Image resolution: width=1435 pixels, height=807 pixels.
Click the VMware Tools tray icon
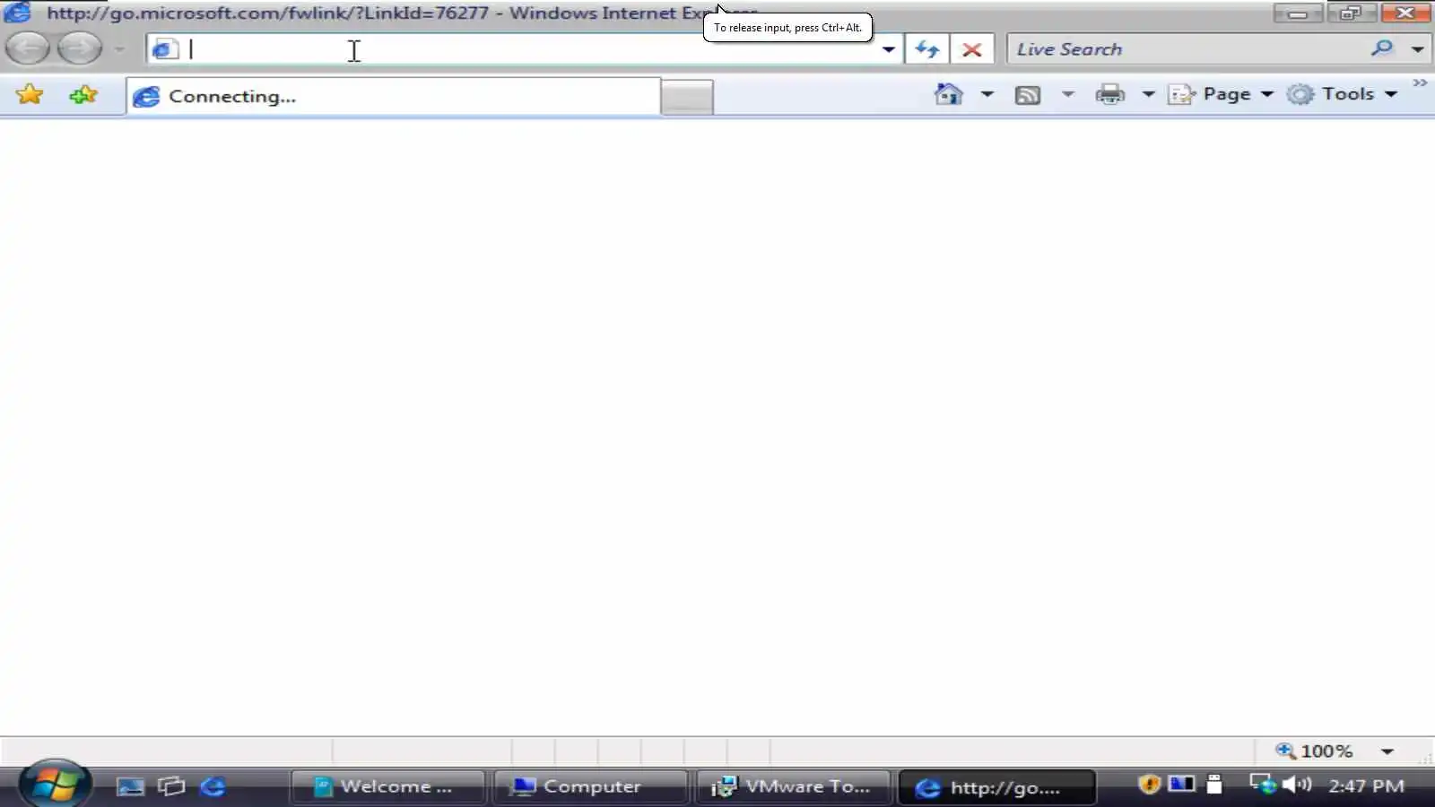pos(1181,785)
